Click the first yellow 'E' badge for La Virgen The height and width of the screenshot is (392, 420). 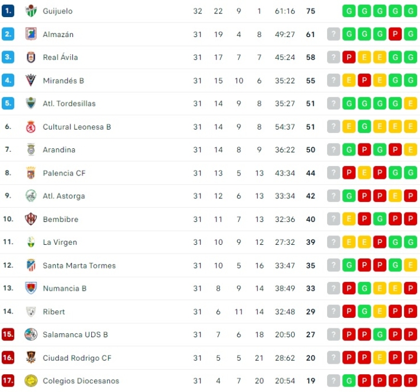pos(349,242)
